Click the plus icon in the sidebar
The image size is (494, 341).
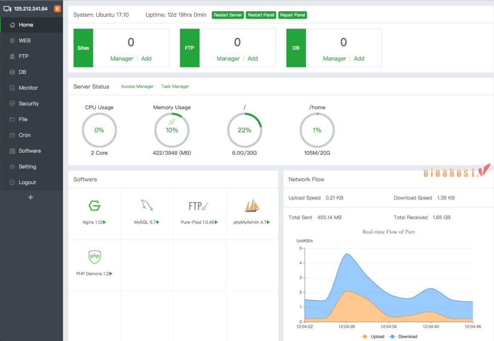[x=31, y=197]
